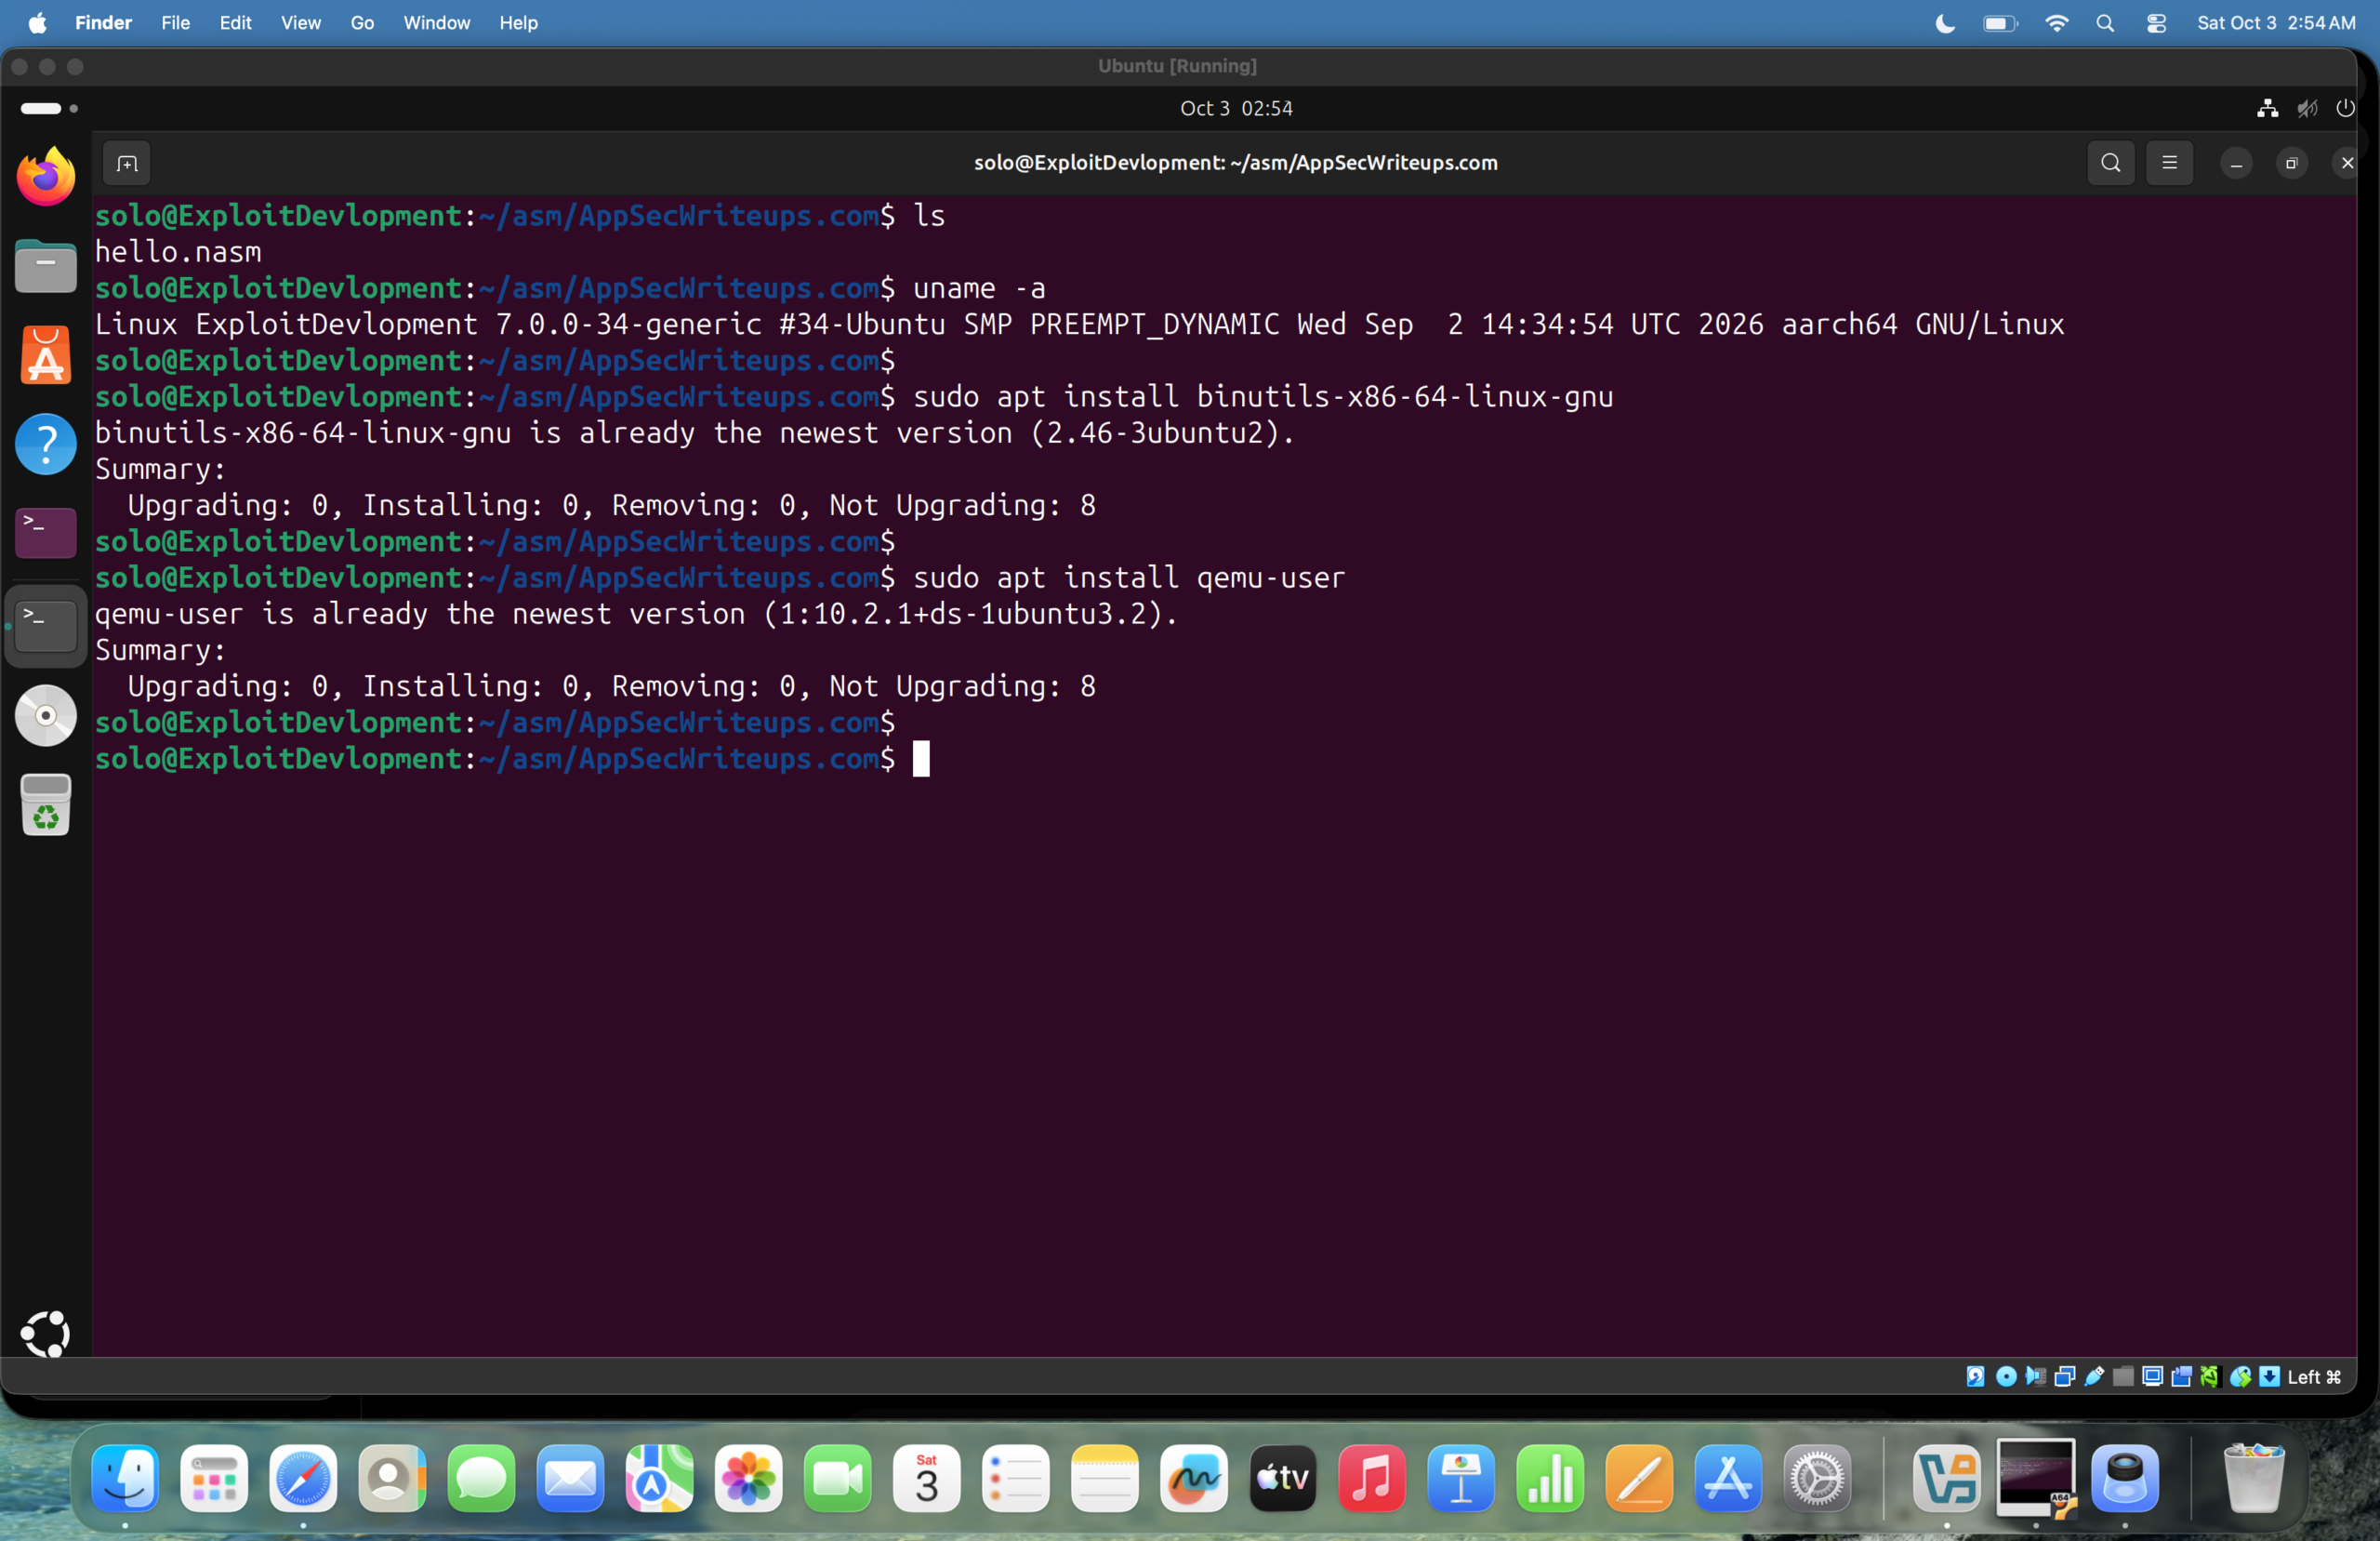The height and width of the screenshot is (1541, 2380).
Task: Click VirtualBox display indicator
Action: tap(2153, 1377)
